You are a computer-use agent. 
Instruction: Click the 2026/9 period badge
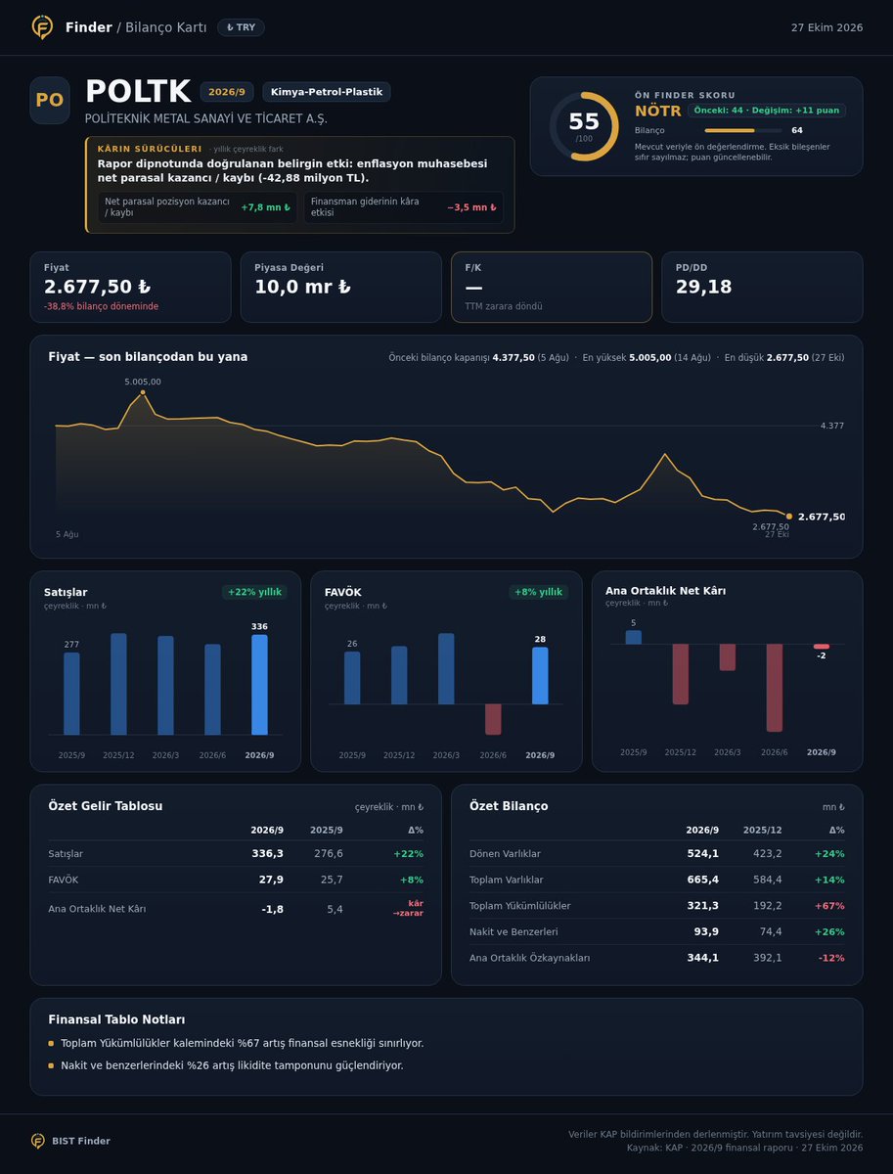coord(227,92)
